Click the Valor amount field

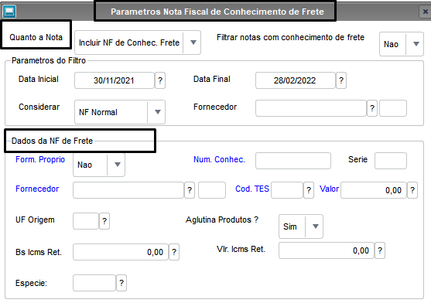(374, 190)
